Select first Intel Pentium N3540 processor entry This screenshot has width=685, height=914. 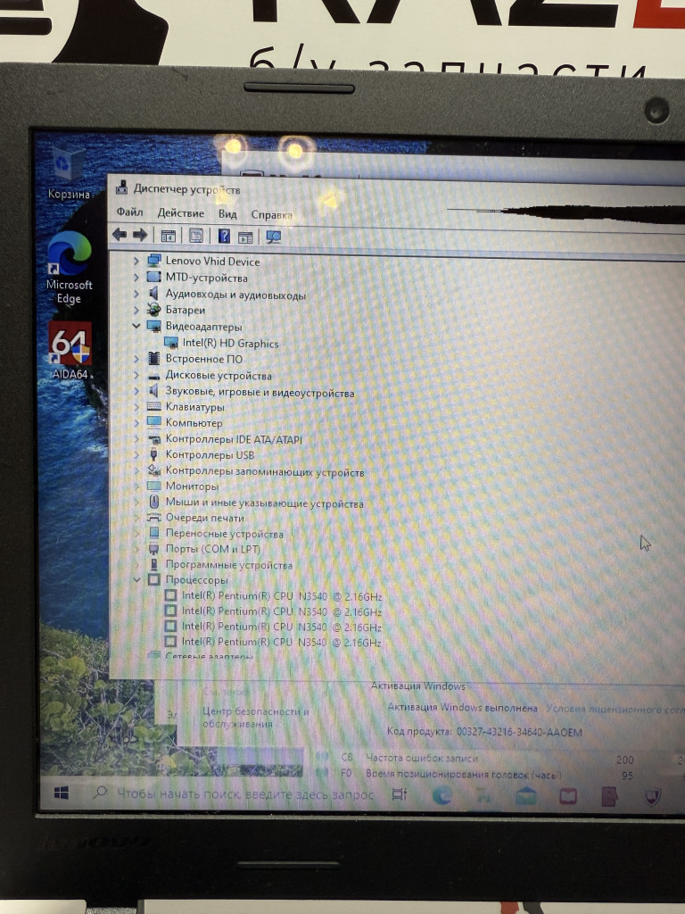click(x=282, y=595)
